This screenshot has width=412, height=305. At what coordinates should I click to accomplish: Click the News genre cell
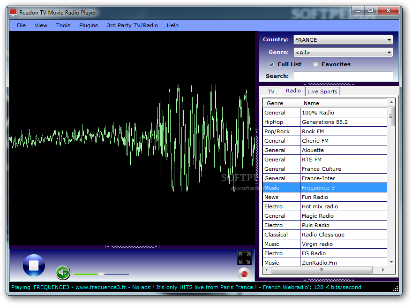click(x=281, y=197)
